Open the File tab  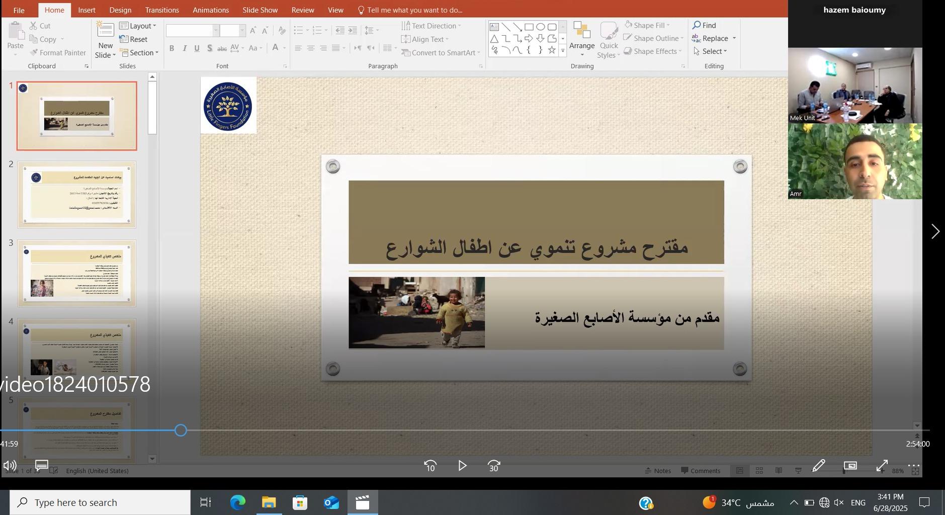tap(19, 10)
